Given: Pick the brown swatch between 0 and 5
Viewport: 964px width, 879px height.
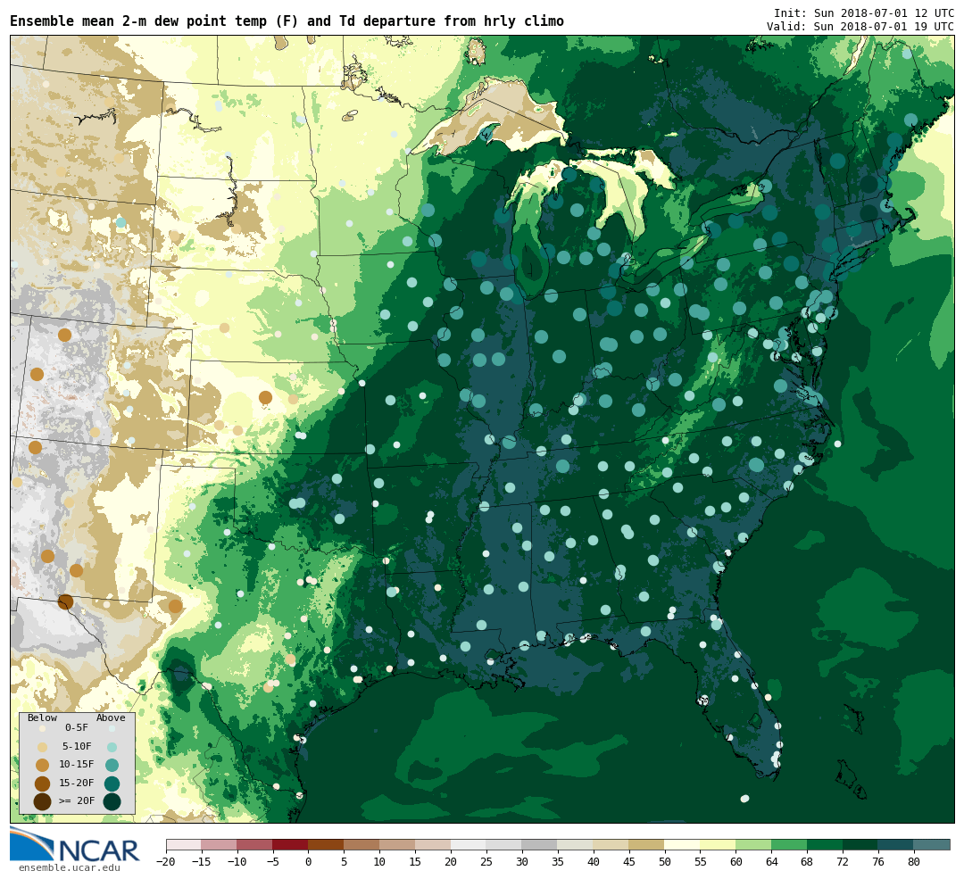Looking at the screenshot, I should 327,844.
